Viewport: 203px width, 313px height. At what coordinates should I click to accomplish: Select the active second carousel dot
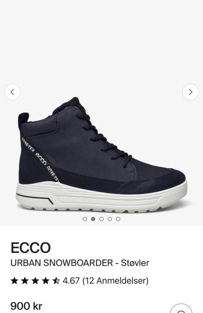click(93, 219)
